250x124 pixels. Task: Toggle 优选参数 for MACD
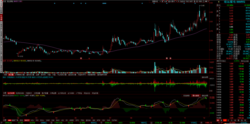(186, 95)
